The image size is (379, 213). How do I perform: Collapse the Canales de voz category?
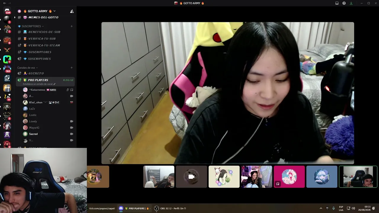[x=28, y=68]
